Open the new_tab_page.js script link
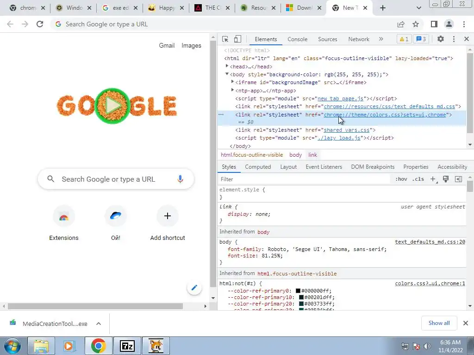This screenshot has height=355, width=474. (340, 98)
